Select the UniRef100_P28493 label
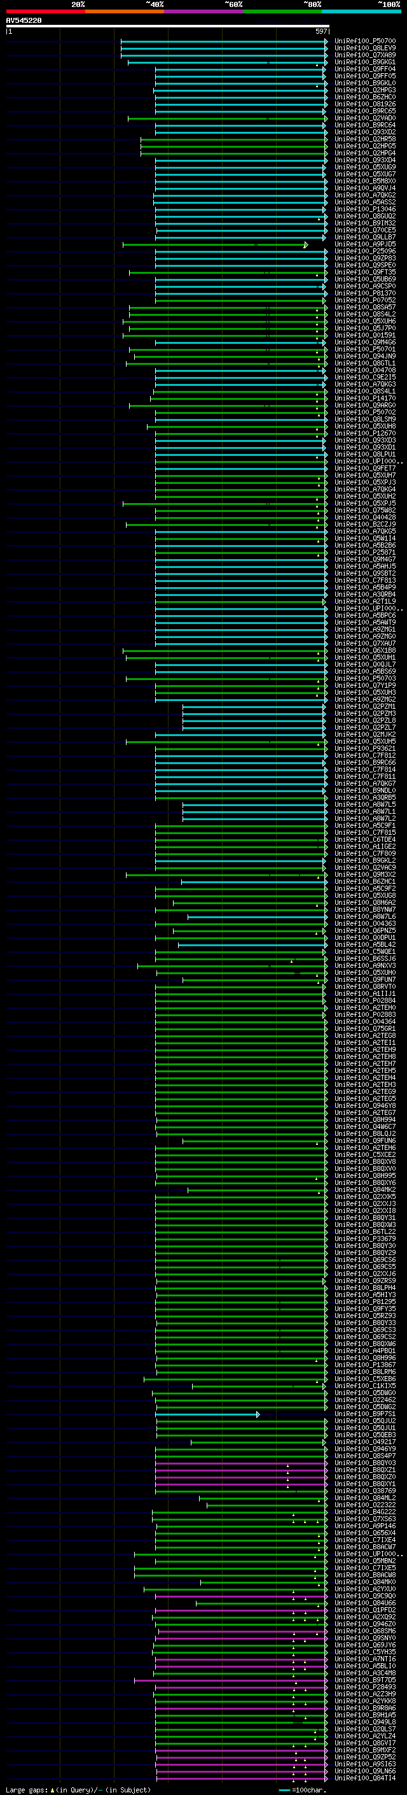The width and height of the screenshot is (407, 1795). pyautogui.click(x=365, y=1687)
